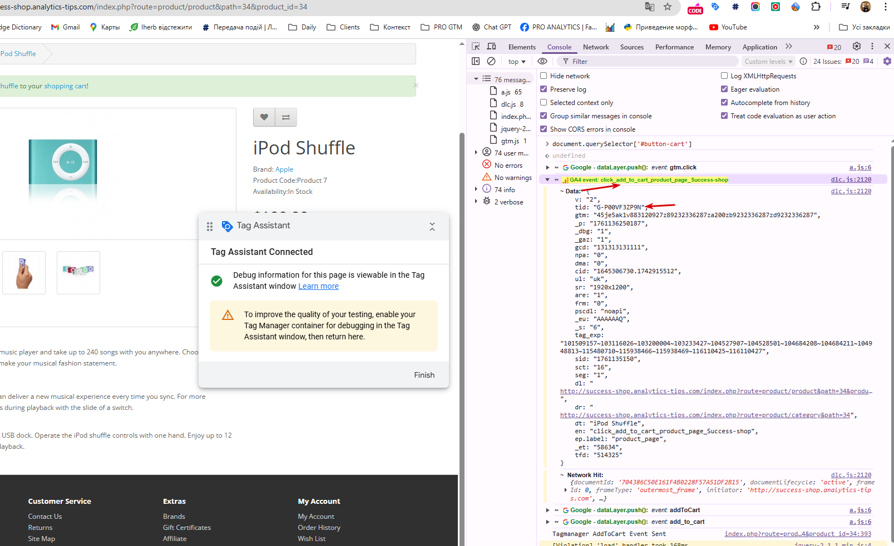Viewport: 894px width, 546px height.
Task: Open the Extensions puzzle-piece menu
Action: [x=816, y=7]
